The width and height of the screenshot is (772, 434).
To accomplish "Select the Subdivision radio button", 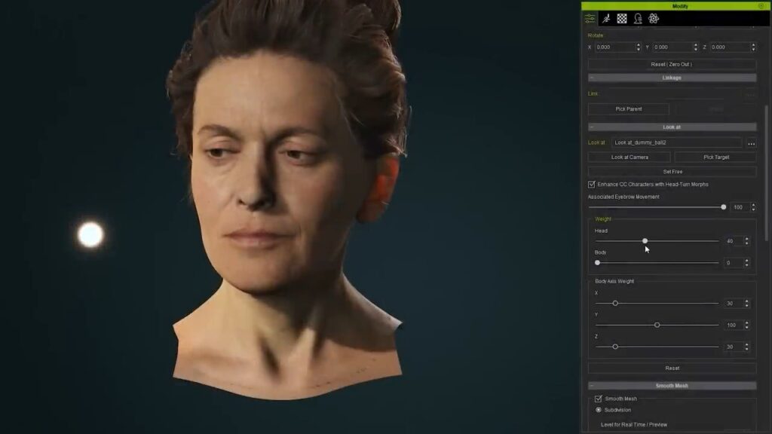I will [x=599, y=410].
